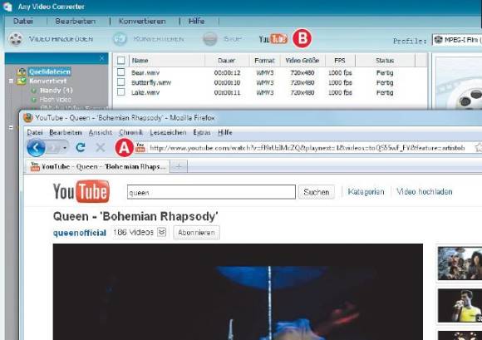Select the YouTube - Queen Bohemian Rhapsody tab
This screenshot has height=340, width=482.
pos(97,166)
